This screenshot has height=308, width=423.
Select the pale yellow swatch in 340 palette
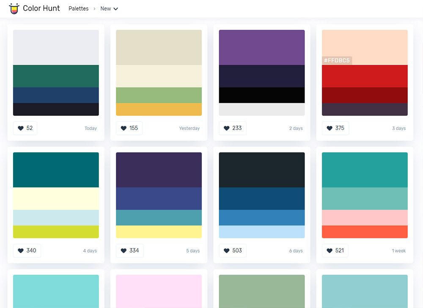tap(56, 198)
